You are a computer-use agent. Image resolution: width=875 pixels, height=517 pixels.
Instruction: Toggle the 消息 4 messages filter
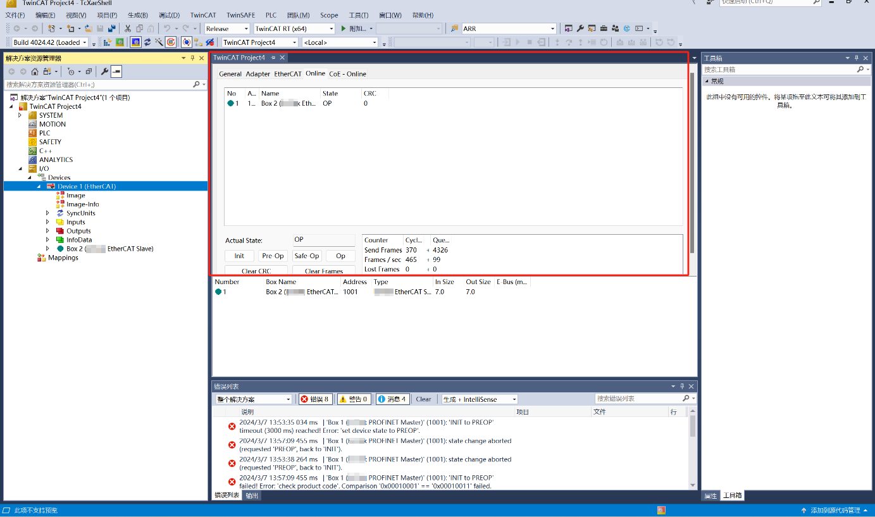tap(392, 399)
